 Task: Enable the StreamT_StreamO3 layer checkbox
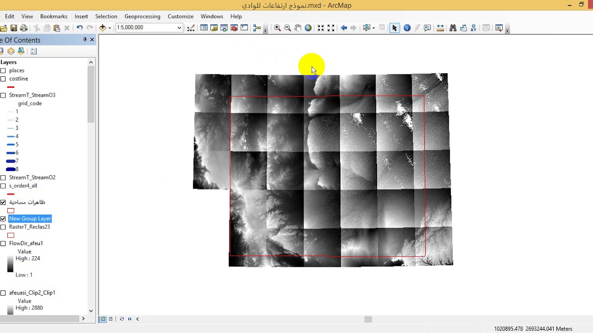(x=3, y=95)
